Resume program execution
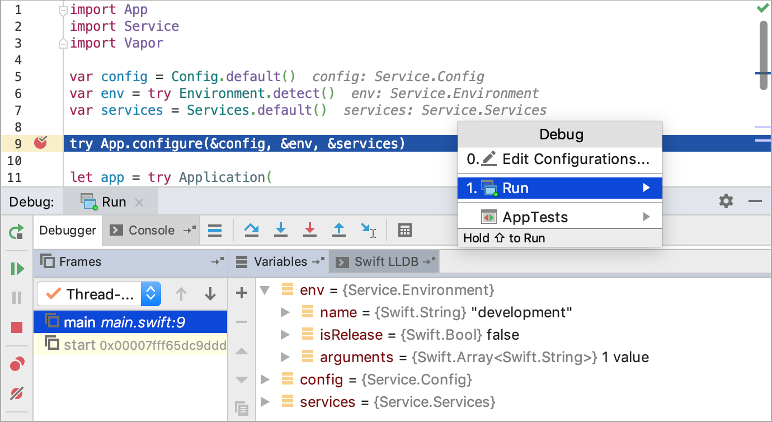This screenshot has width=772, height=422. [x=17, y=269]
